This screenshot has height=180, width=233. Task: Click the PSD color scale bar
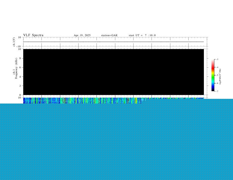pos(213,75)
